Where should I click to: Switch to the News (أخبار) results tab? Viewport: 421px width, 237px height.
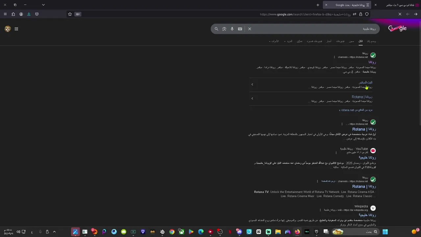coord(329,41)
